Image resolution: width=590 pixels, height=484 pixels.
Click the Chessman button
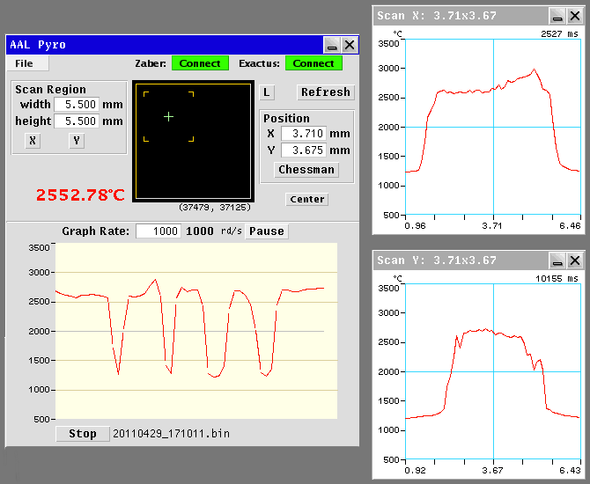(306, 170)
